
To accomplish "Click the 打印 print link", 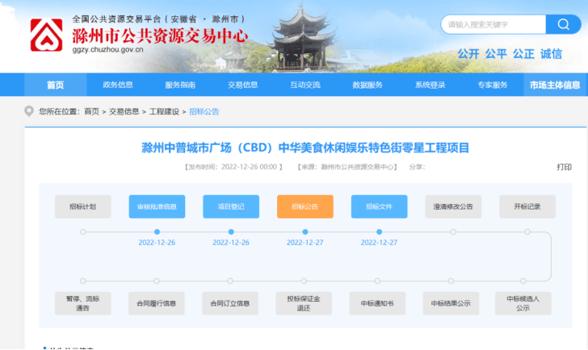I will coord(564,167).
